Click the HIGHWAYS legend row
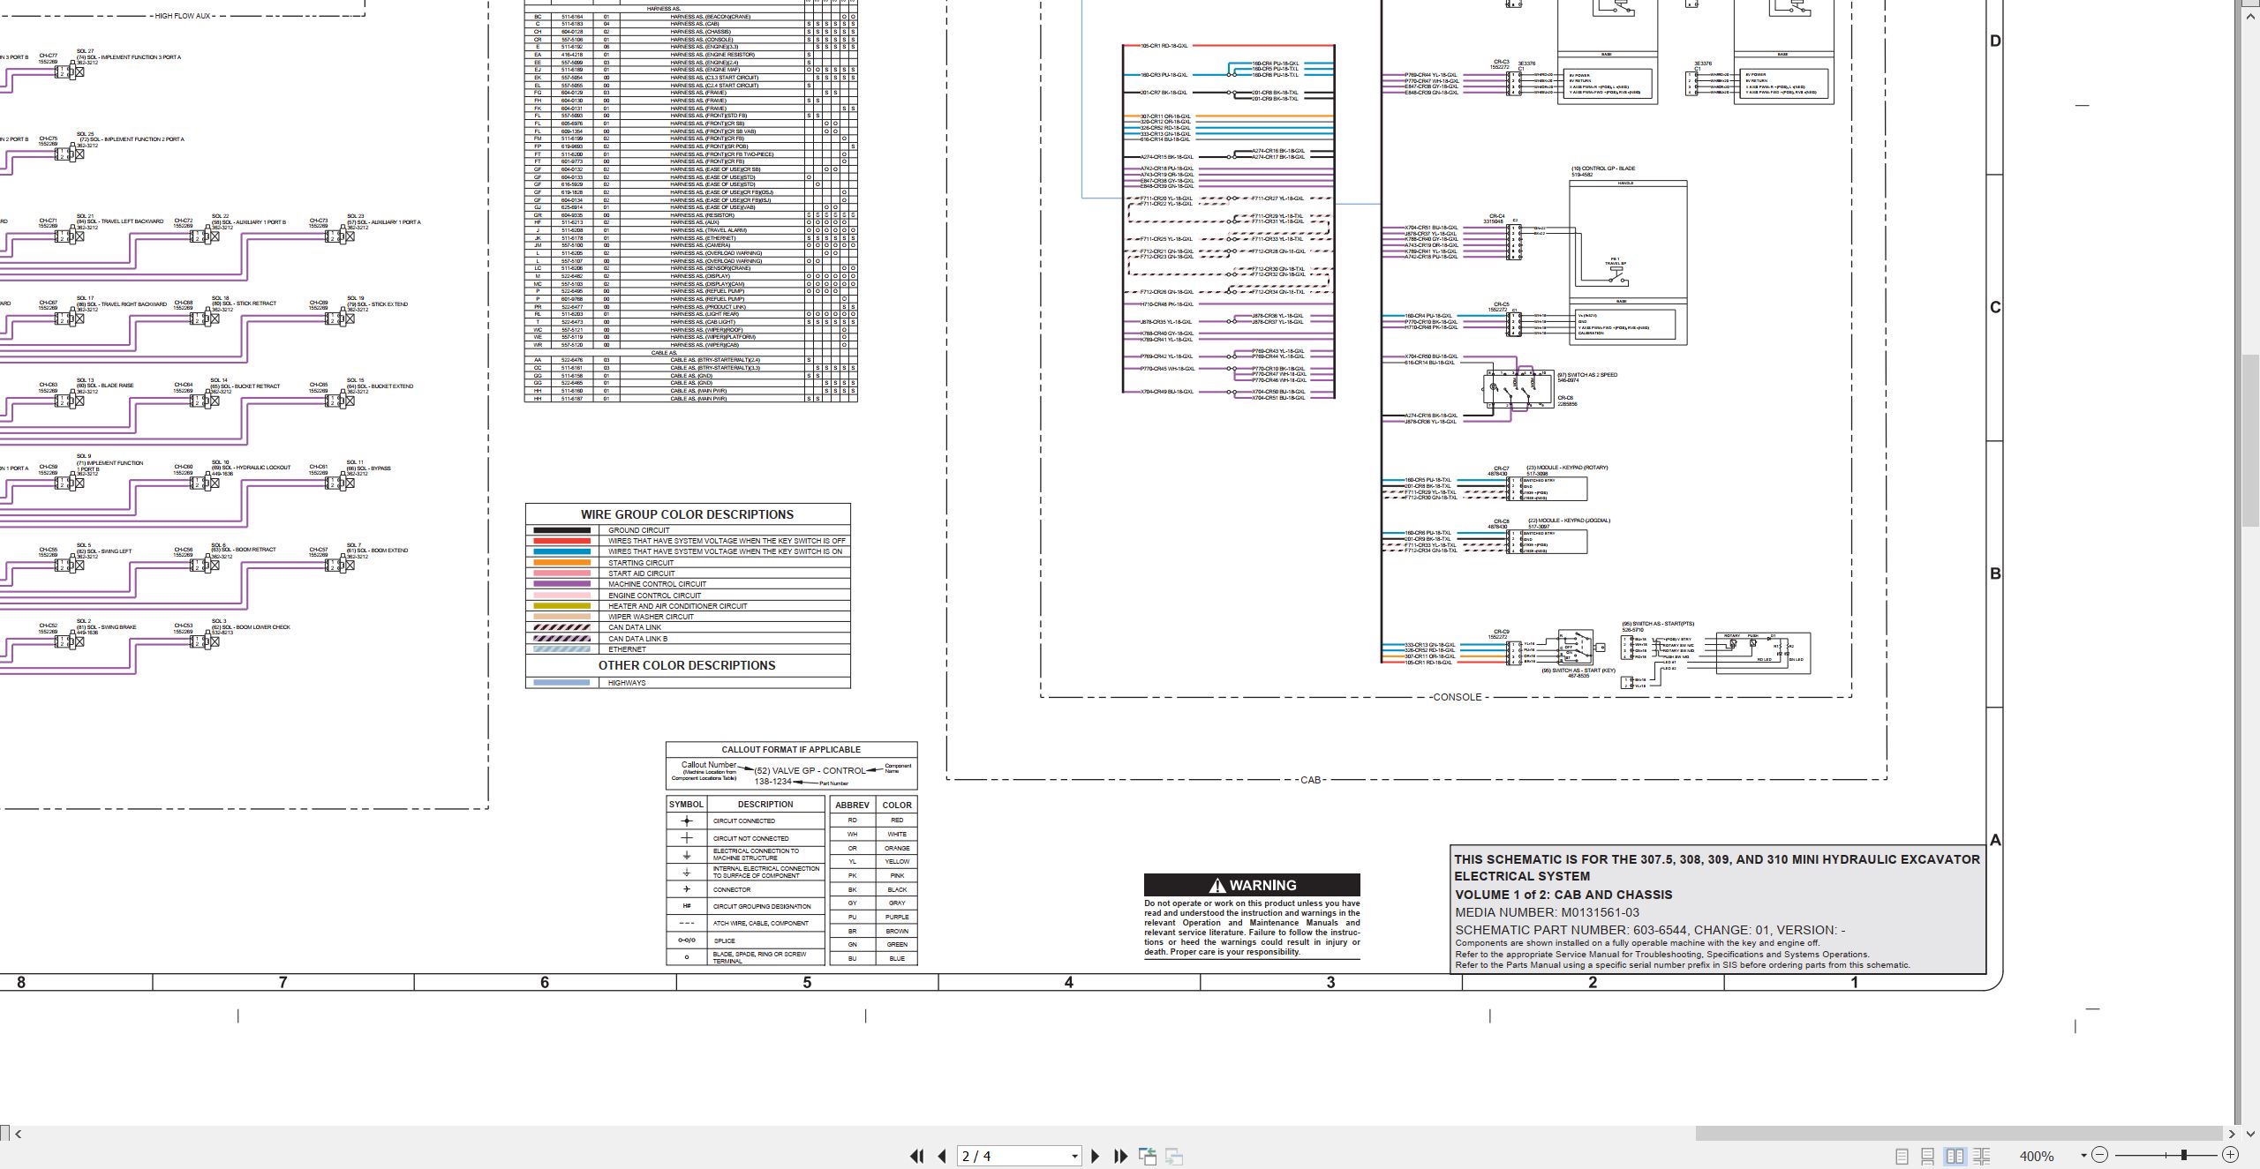The height and width of the screenshot is (1169, 2260). pos(688,683)
